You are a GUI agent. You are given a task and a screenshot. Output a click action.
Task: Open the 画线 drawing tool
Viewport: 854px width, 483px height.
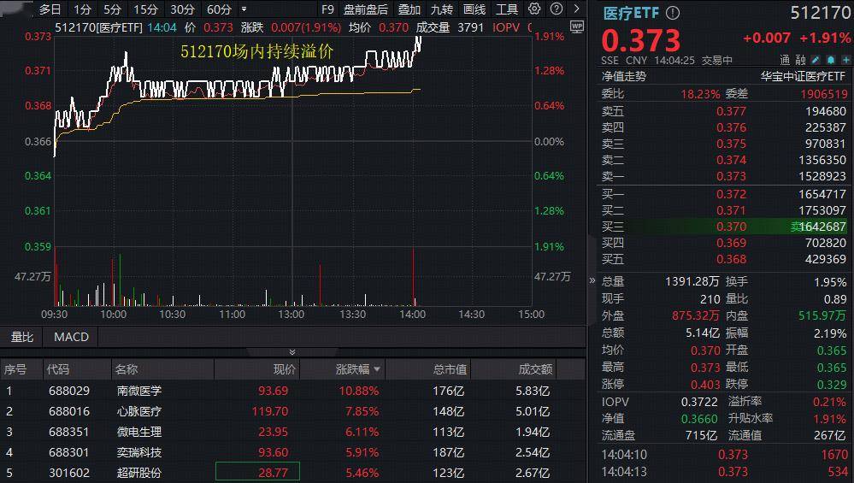point(474,9)
